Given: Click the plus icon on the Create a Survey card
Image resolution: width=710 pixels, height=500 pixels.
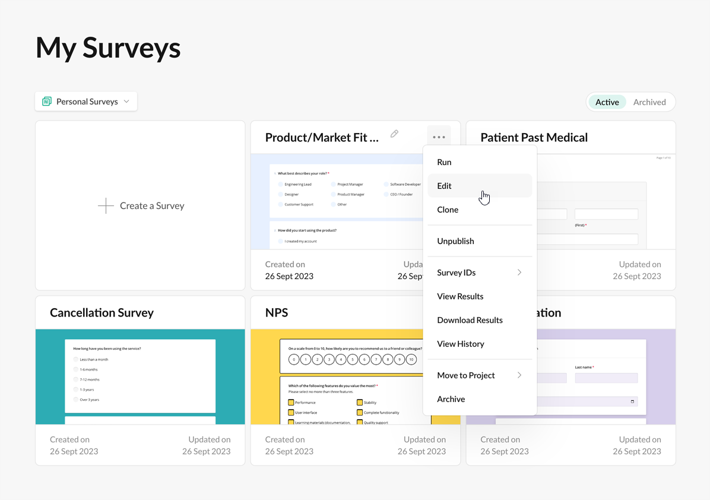Looking at the screenshot, I should click(106, 205).
